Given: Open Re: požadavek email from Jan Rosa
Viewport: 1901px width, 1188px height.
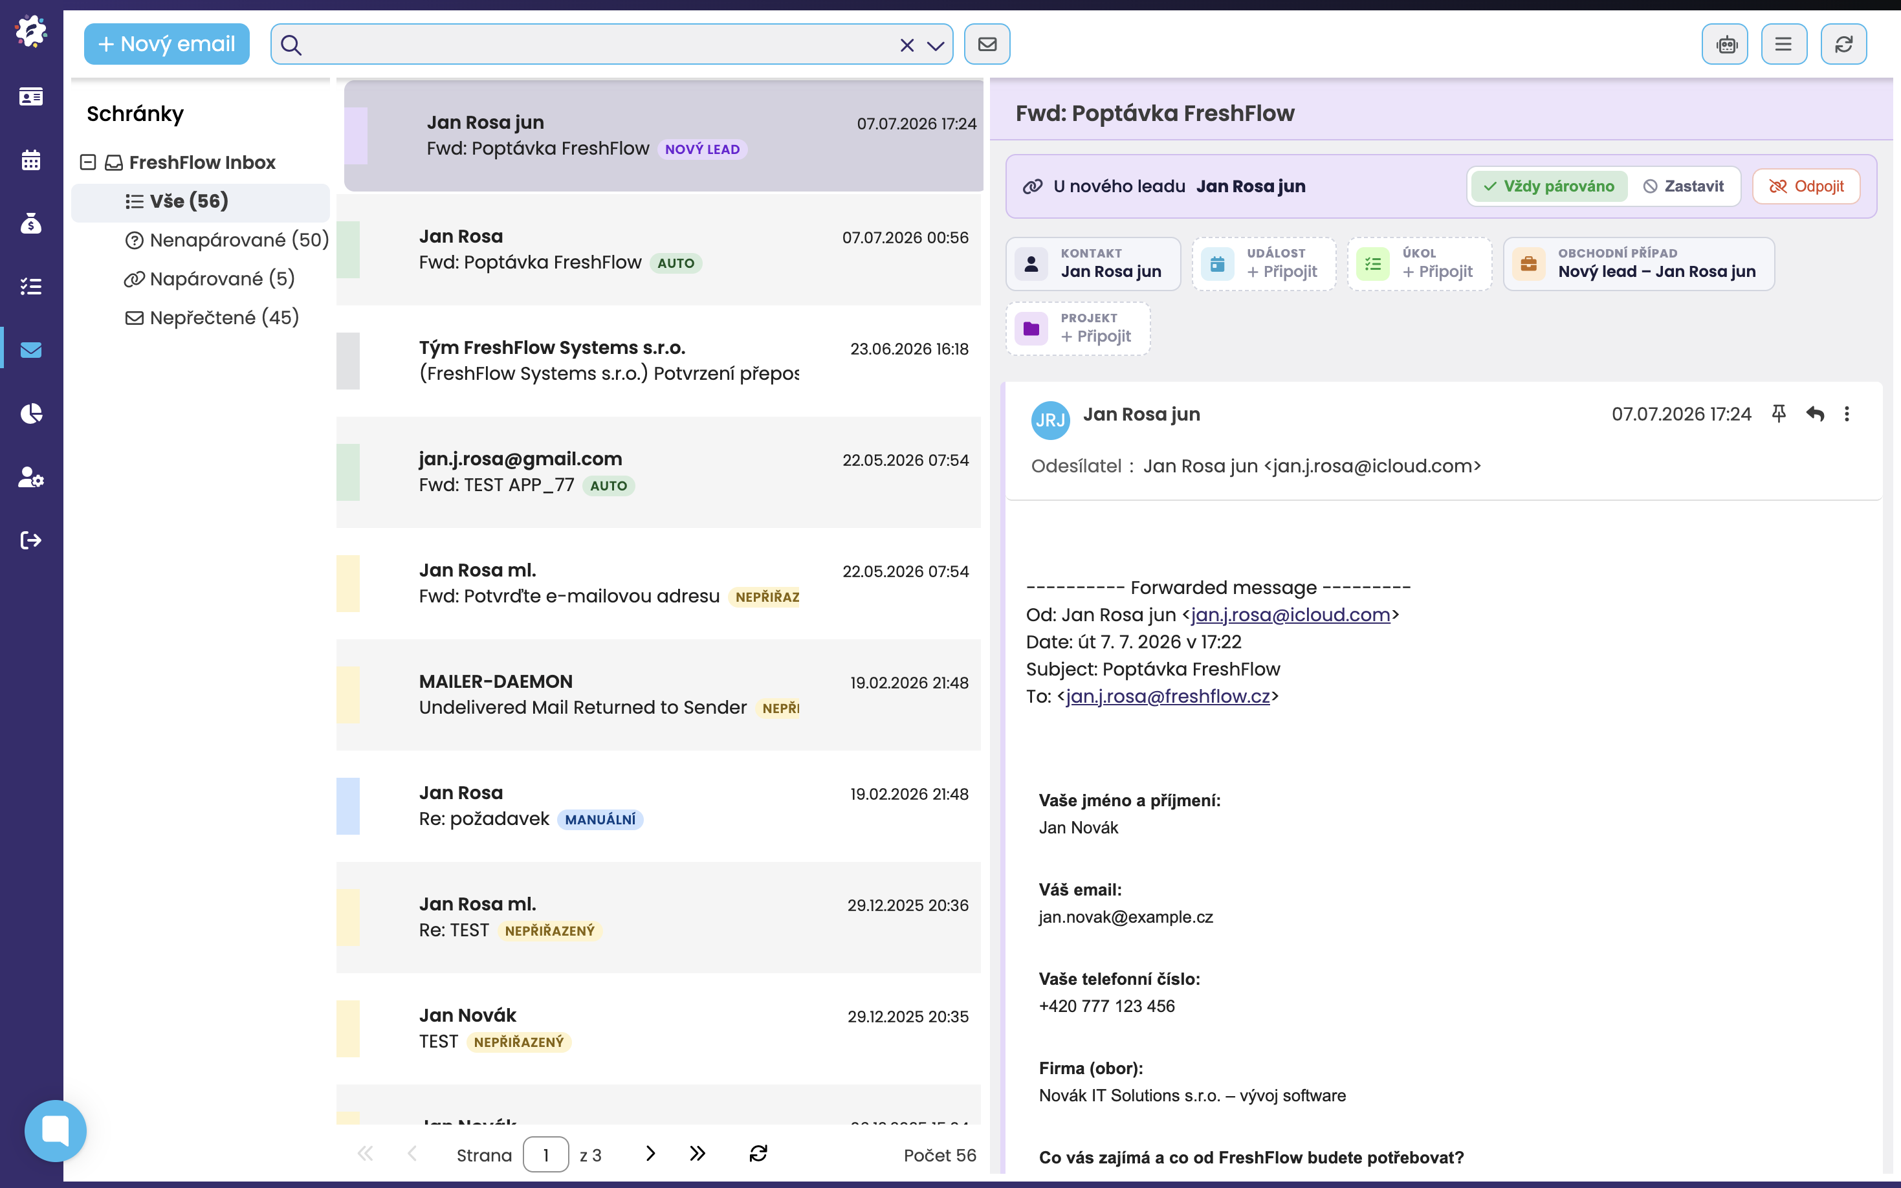Looking at the screenshot, I should [658, 806].
